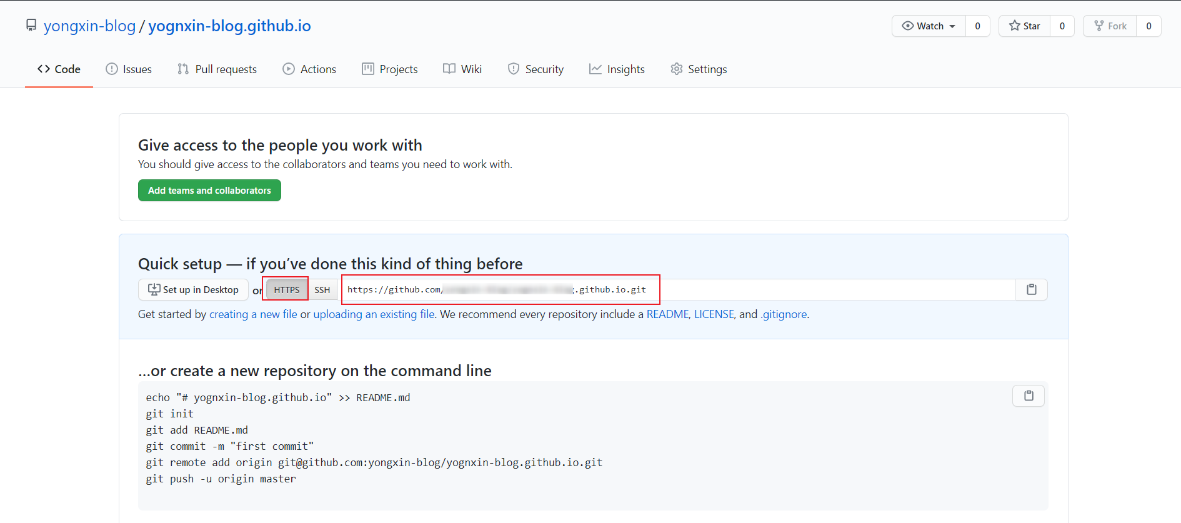Click Add teams and collaborators button
1181x523 pixels.
[209, 191]
